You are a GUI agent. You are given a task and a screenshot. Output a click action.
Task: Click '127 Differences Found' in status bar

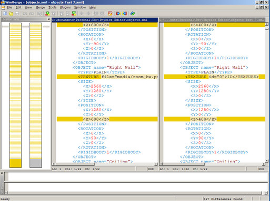pos(223,199)
